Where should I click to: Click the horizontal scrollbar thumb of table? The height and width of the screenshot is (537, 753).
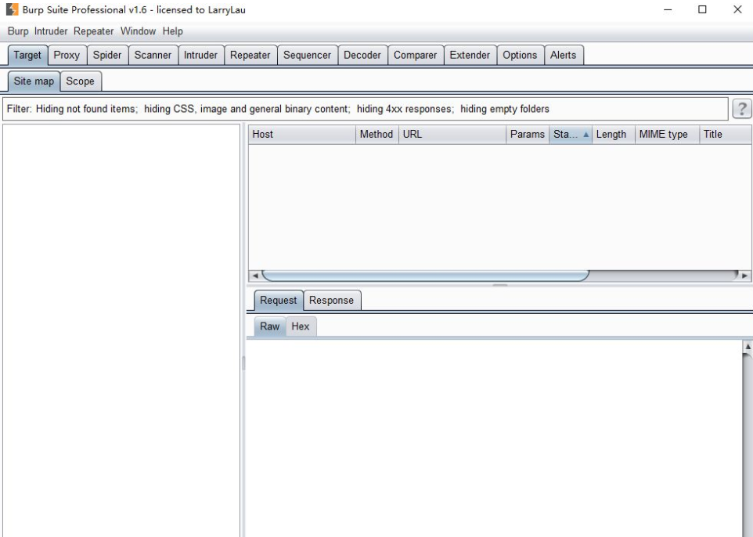[x=426, y=276]
